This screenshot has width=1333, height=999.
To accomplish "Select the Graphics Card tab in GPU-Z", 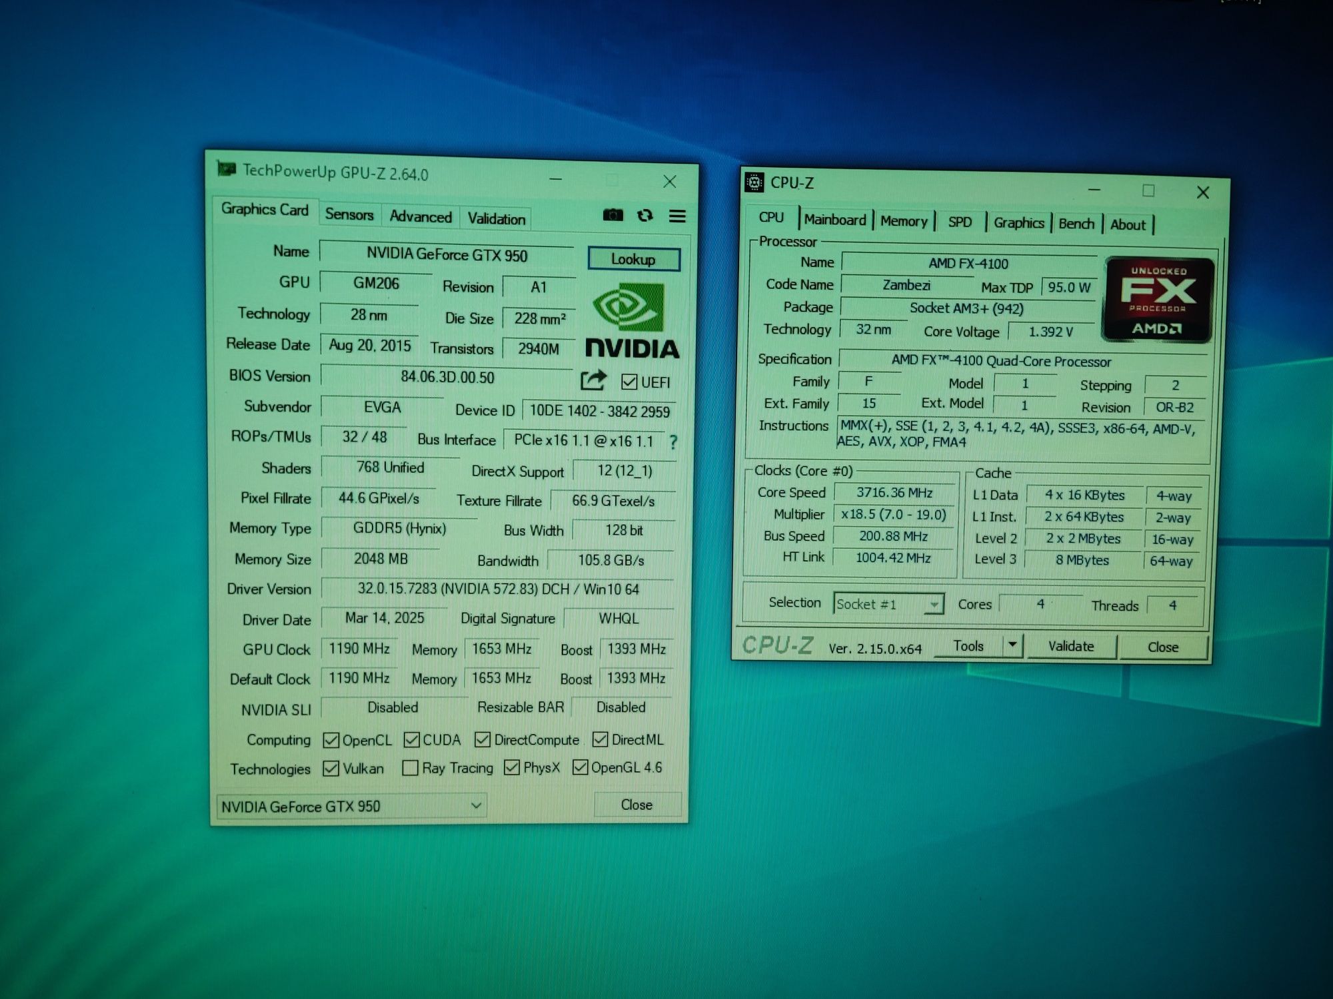I will tap(265, 209).
